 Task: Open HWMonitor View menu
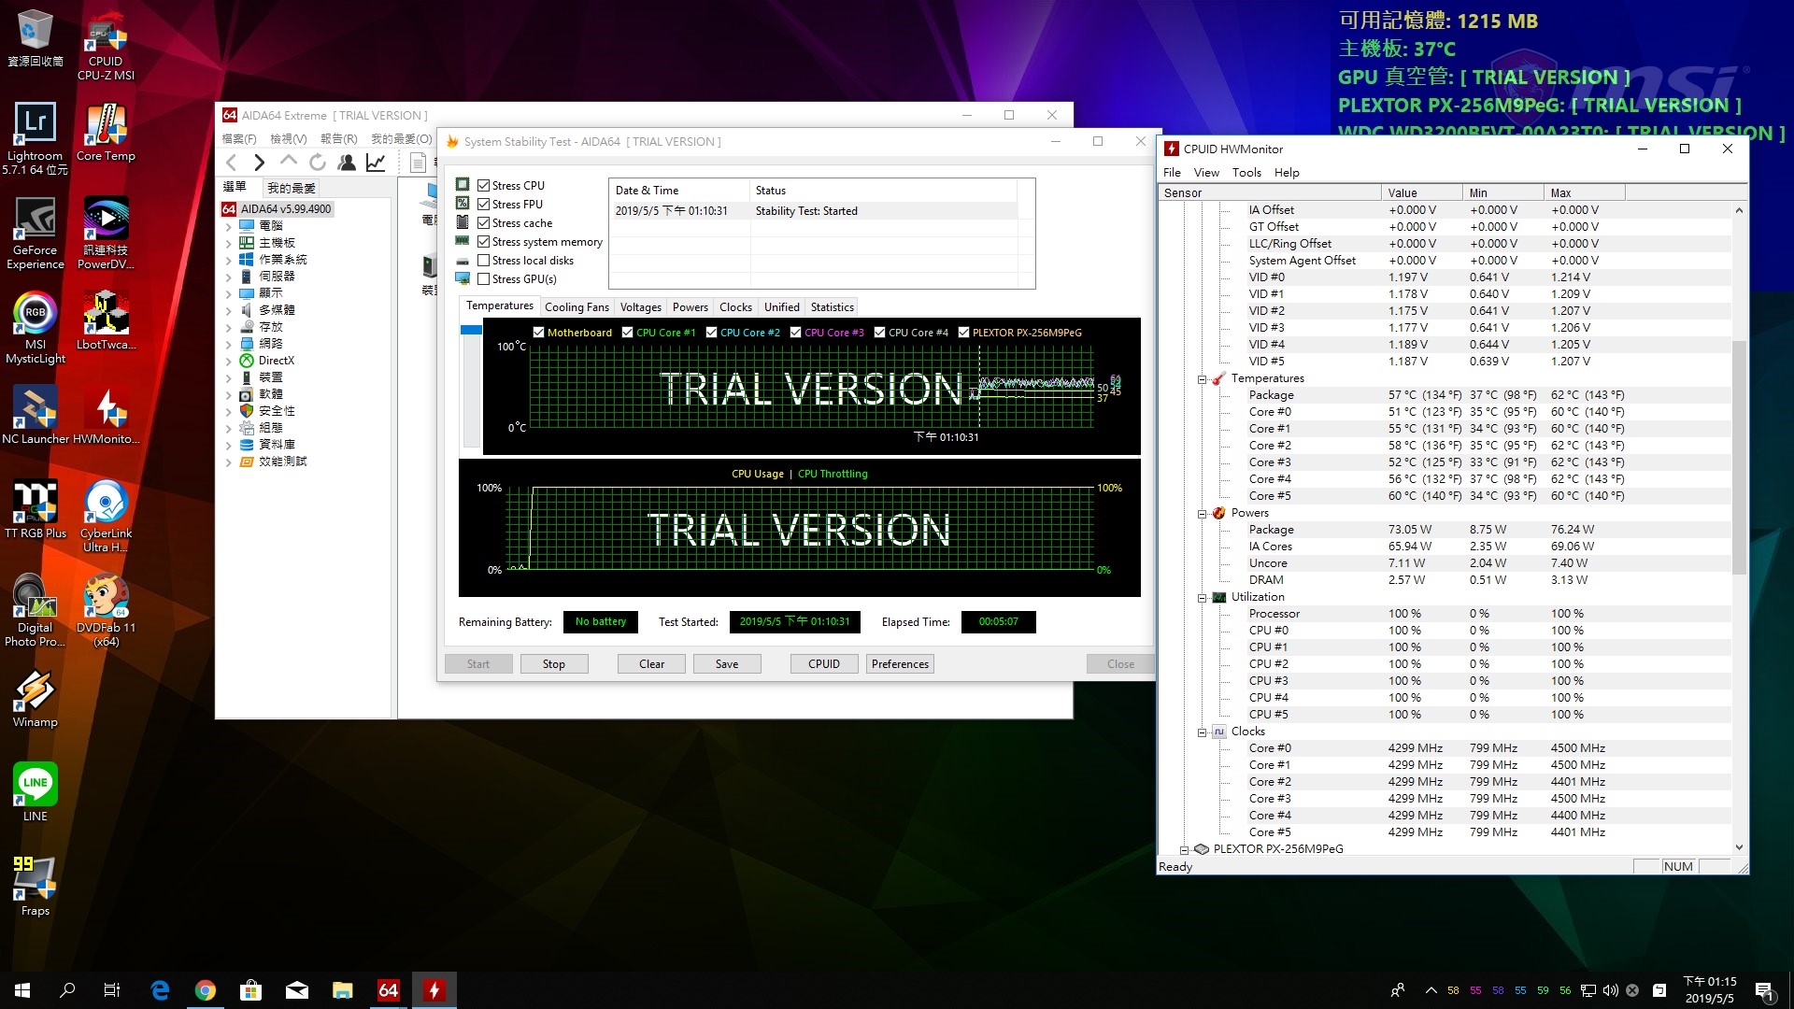coord(1206,172)
